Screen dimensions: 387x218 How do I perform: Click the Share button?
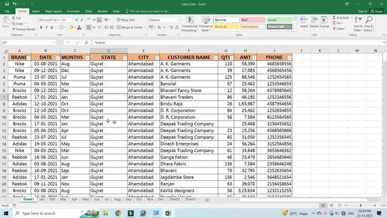pos(376,12)
